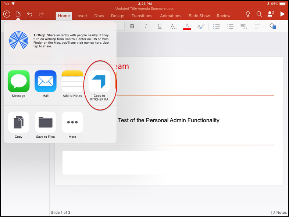Toggle bold formatting

pyautogui.click(x=132, y=26)
